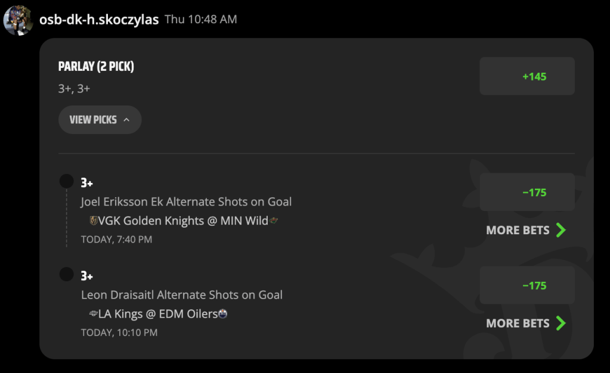Select -175 odds for Joel Eriksson Ek
610x373 pixels.
(527, 192)
